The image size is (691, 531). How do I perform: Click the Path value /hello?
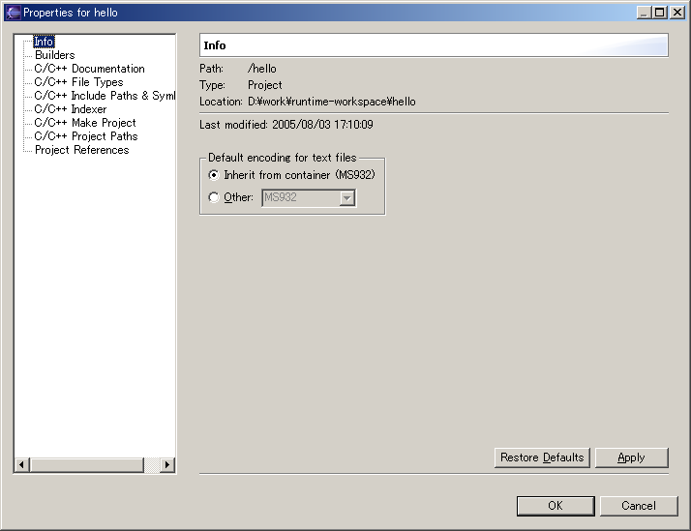(x=261, y=69)
